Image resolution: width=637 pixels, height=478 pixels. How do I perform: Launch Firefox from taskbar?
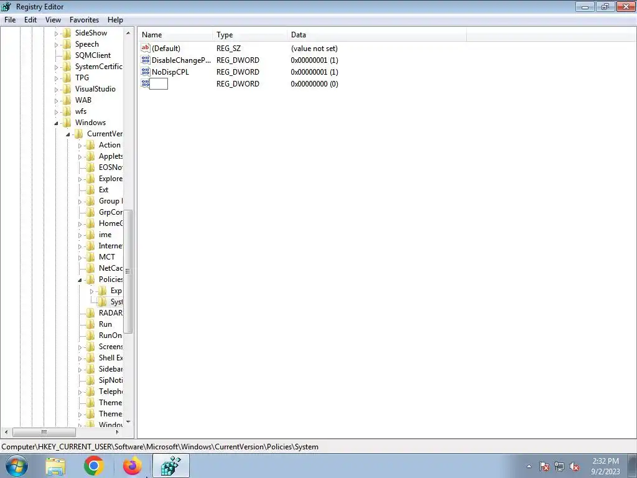coord(133,466)
